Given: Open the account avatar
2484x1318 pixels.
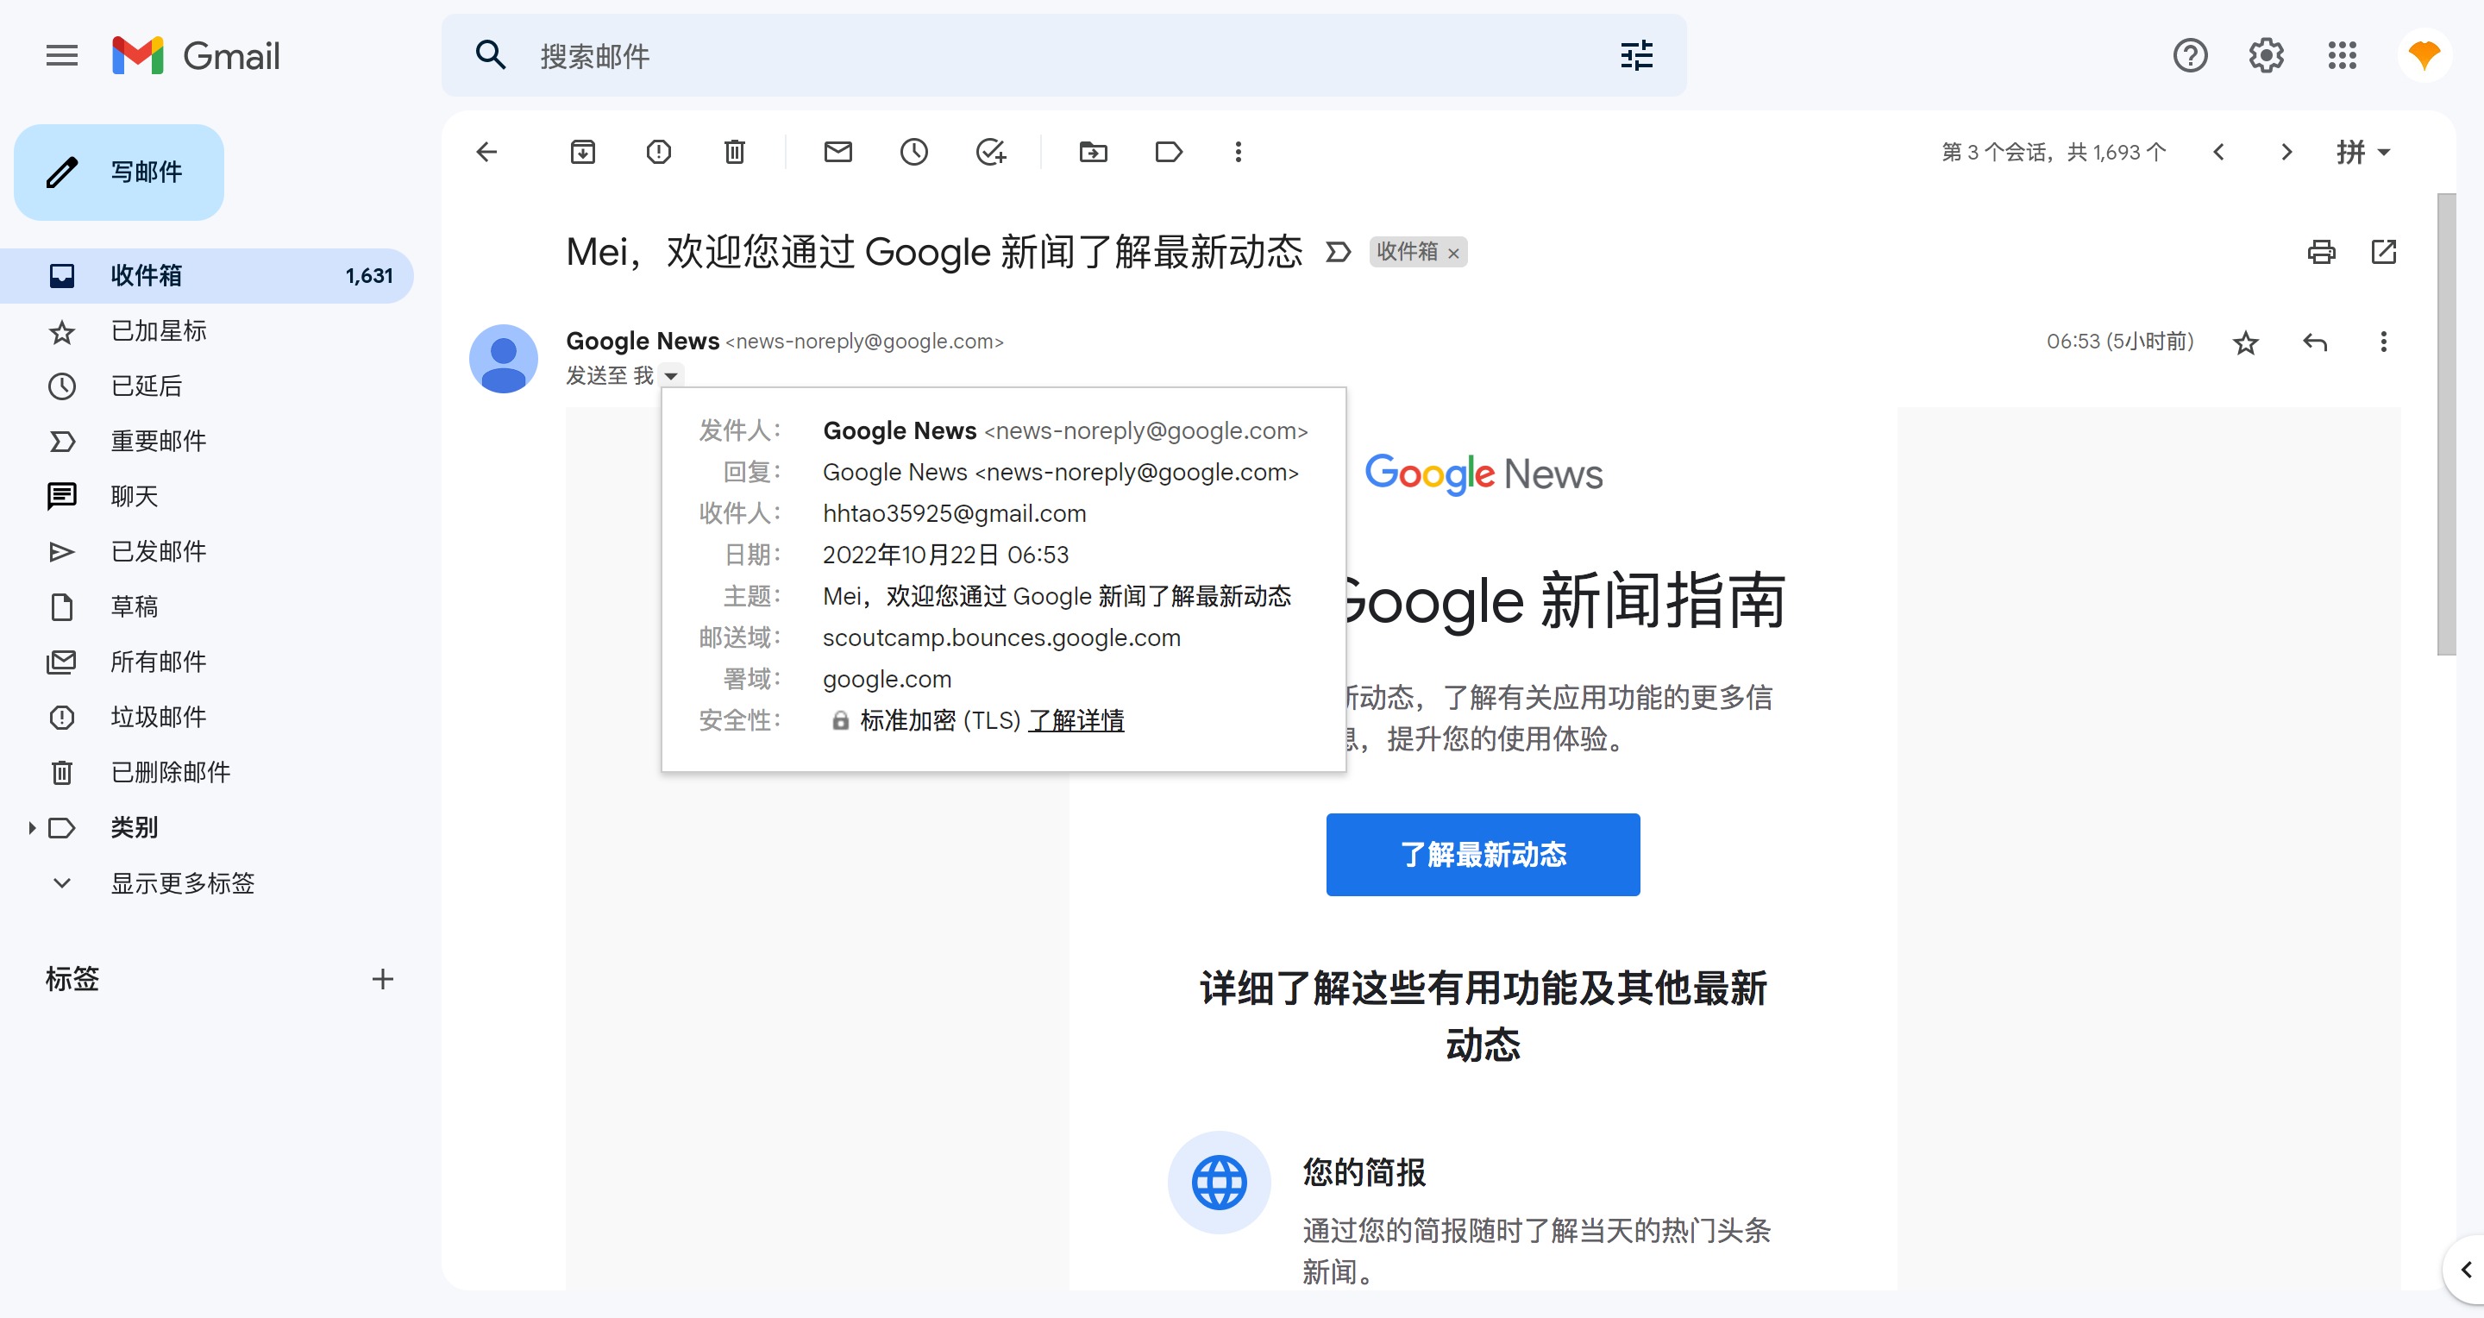Looking at the screenshot, I should point(2424,56).
